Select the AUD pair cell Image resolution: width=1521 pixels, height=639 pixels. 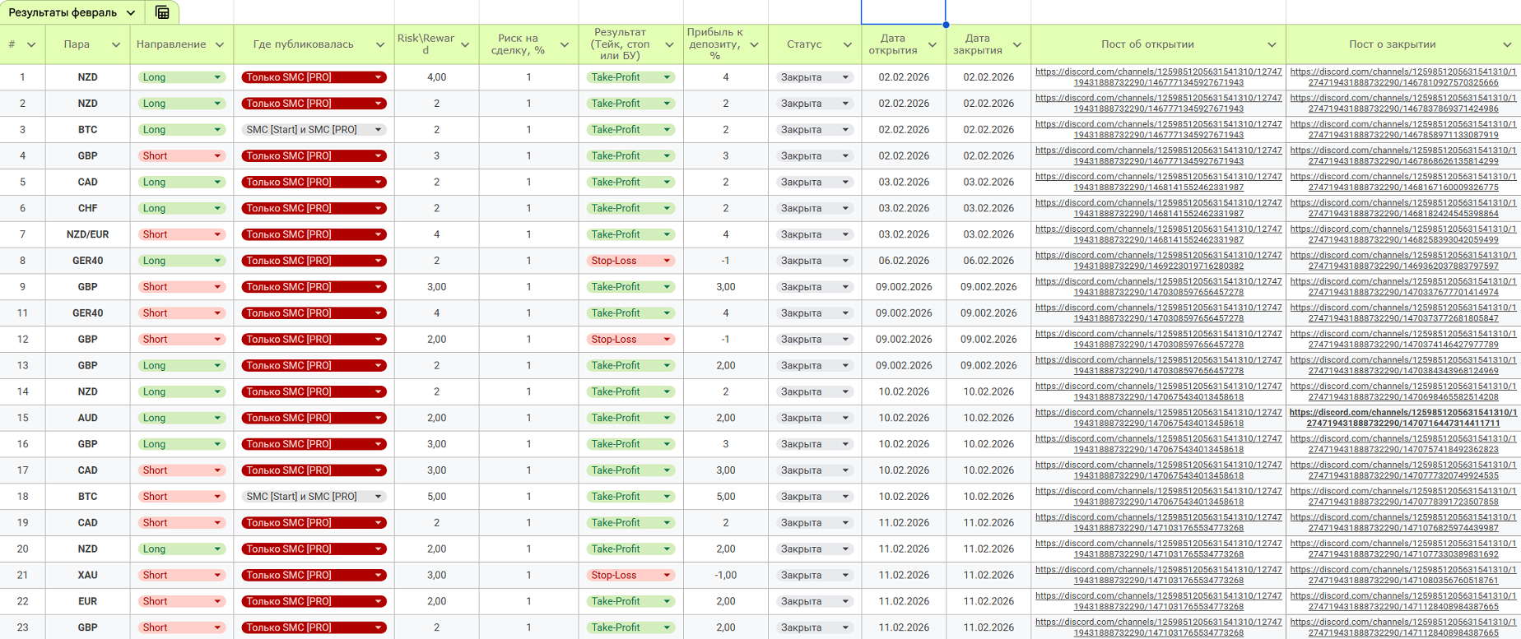(x=87, y=418)
